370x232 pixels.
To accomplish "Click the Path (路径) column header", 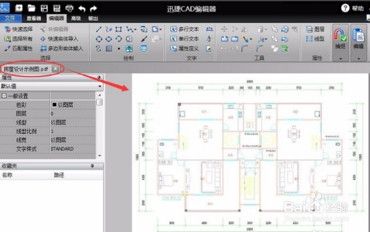I will pyautogui.click(x=78, y=175).
